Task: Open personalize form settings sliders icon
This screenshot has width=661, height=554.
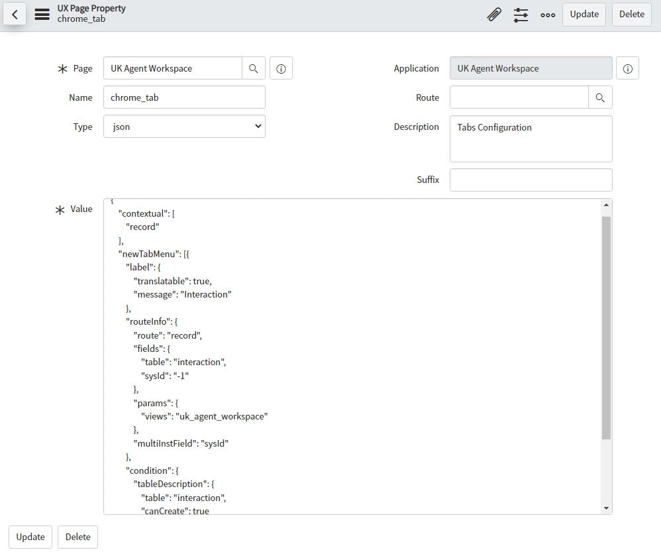Action: pos(521,15)
